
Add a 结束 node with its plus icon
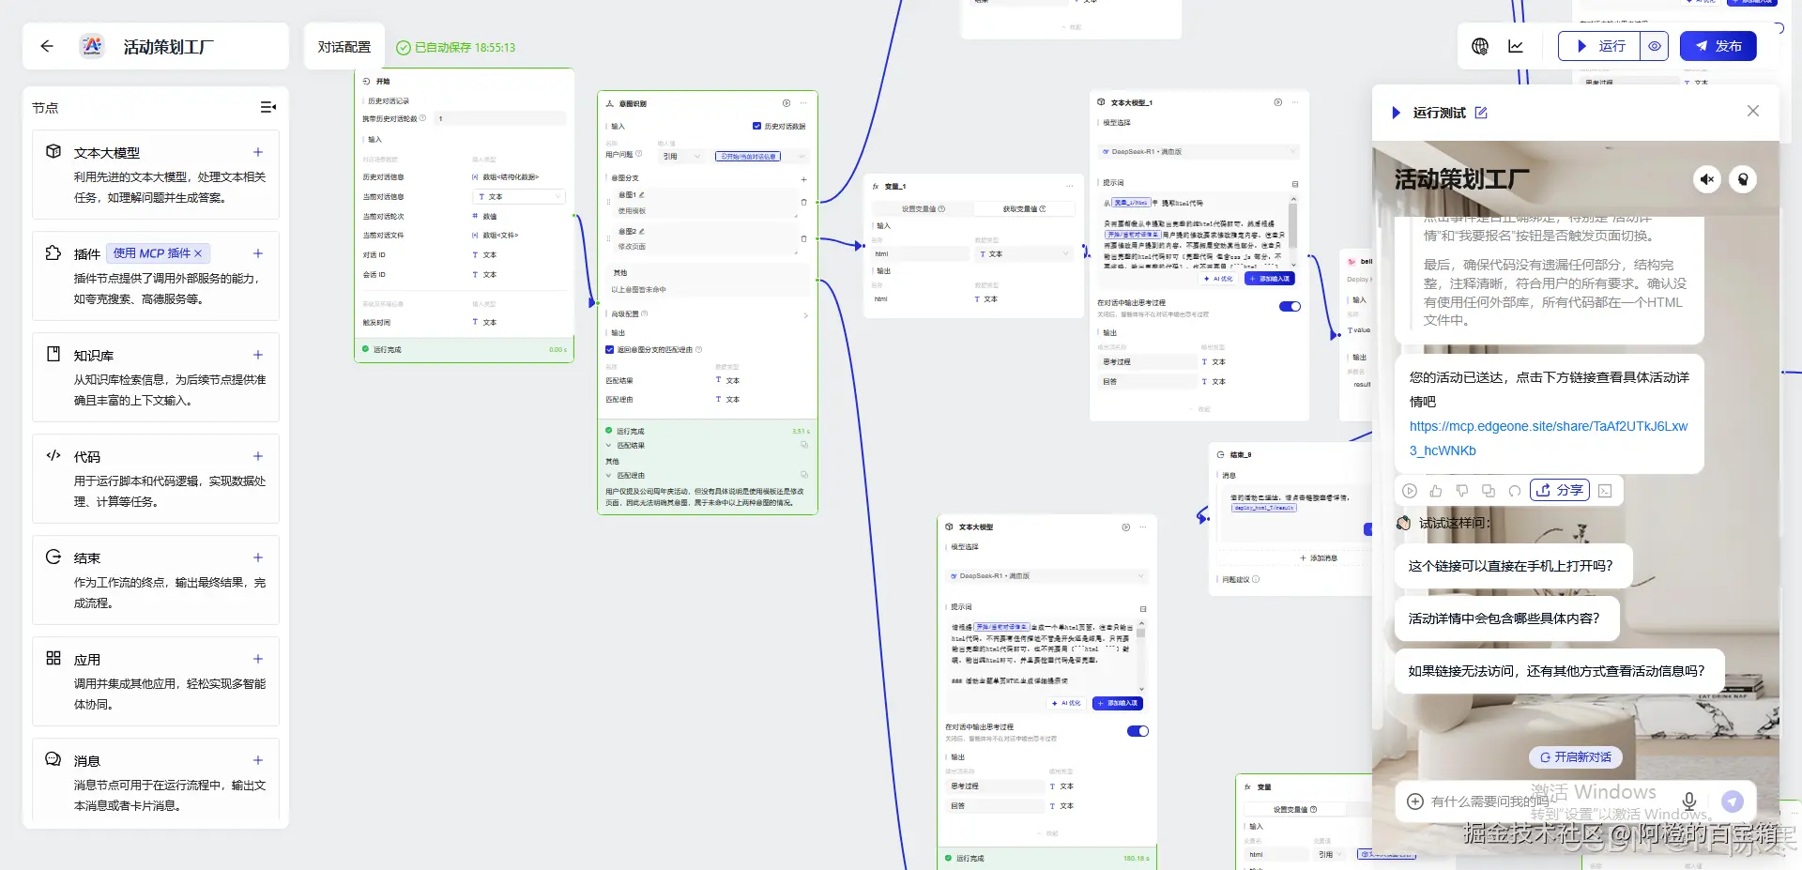pos(258,557)
